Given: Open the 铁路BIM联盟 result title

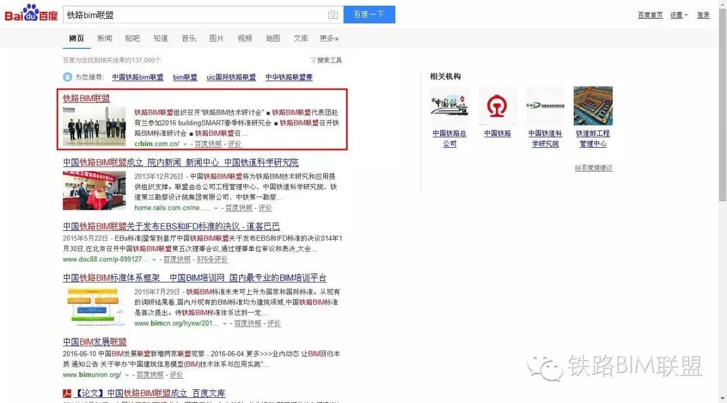Looking at the screenshot, I should [86, 98].
